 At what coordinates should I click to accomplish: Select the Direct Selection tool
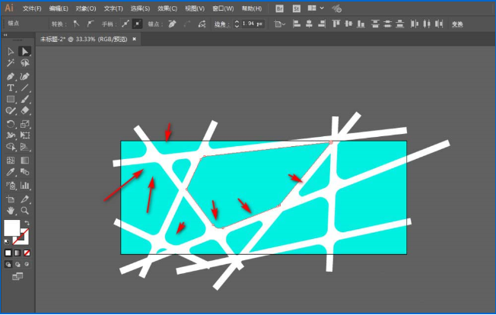[24, 51]
